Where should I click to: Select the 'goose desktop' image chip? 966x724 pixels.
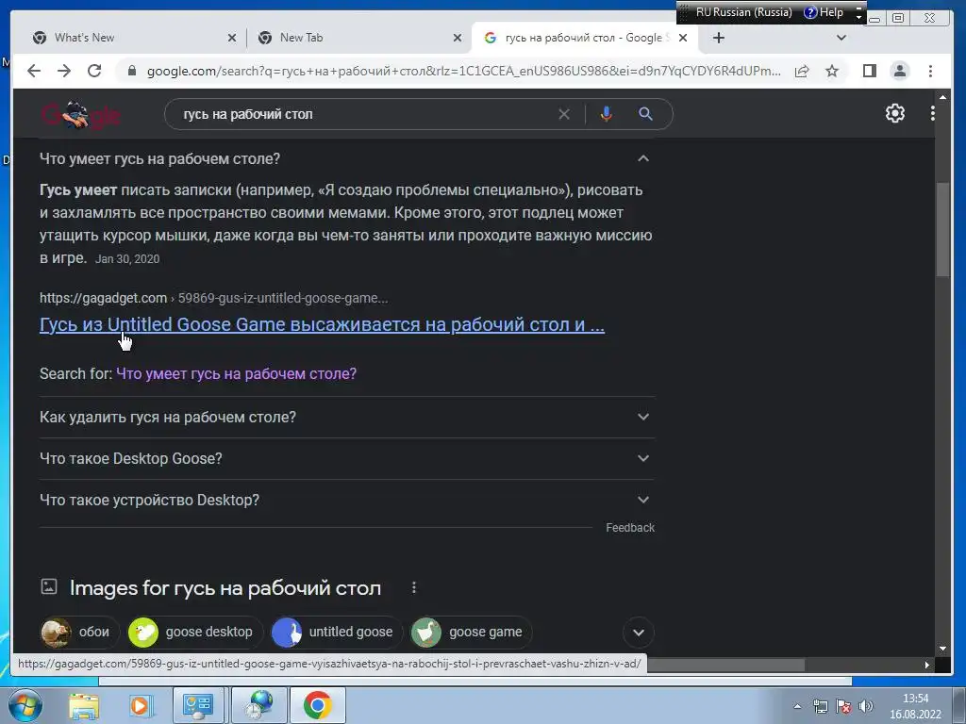point(194,633)
